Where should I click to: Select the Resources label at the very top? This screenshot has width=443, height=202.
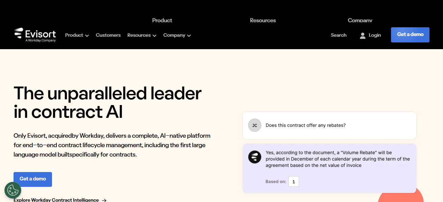coord(263,20)
